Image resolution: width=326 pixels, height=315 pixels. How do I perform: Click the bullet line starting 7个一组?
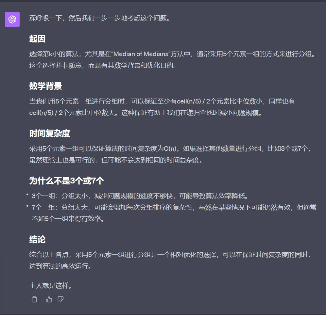pos(174,207)
